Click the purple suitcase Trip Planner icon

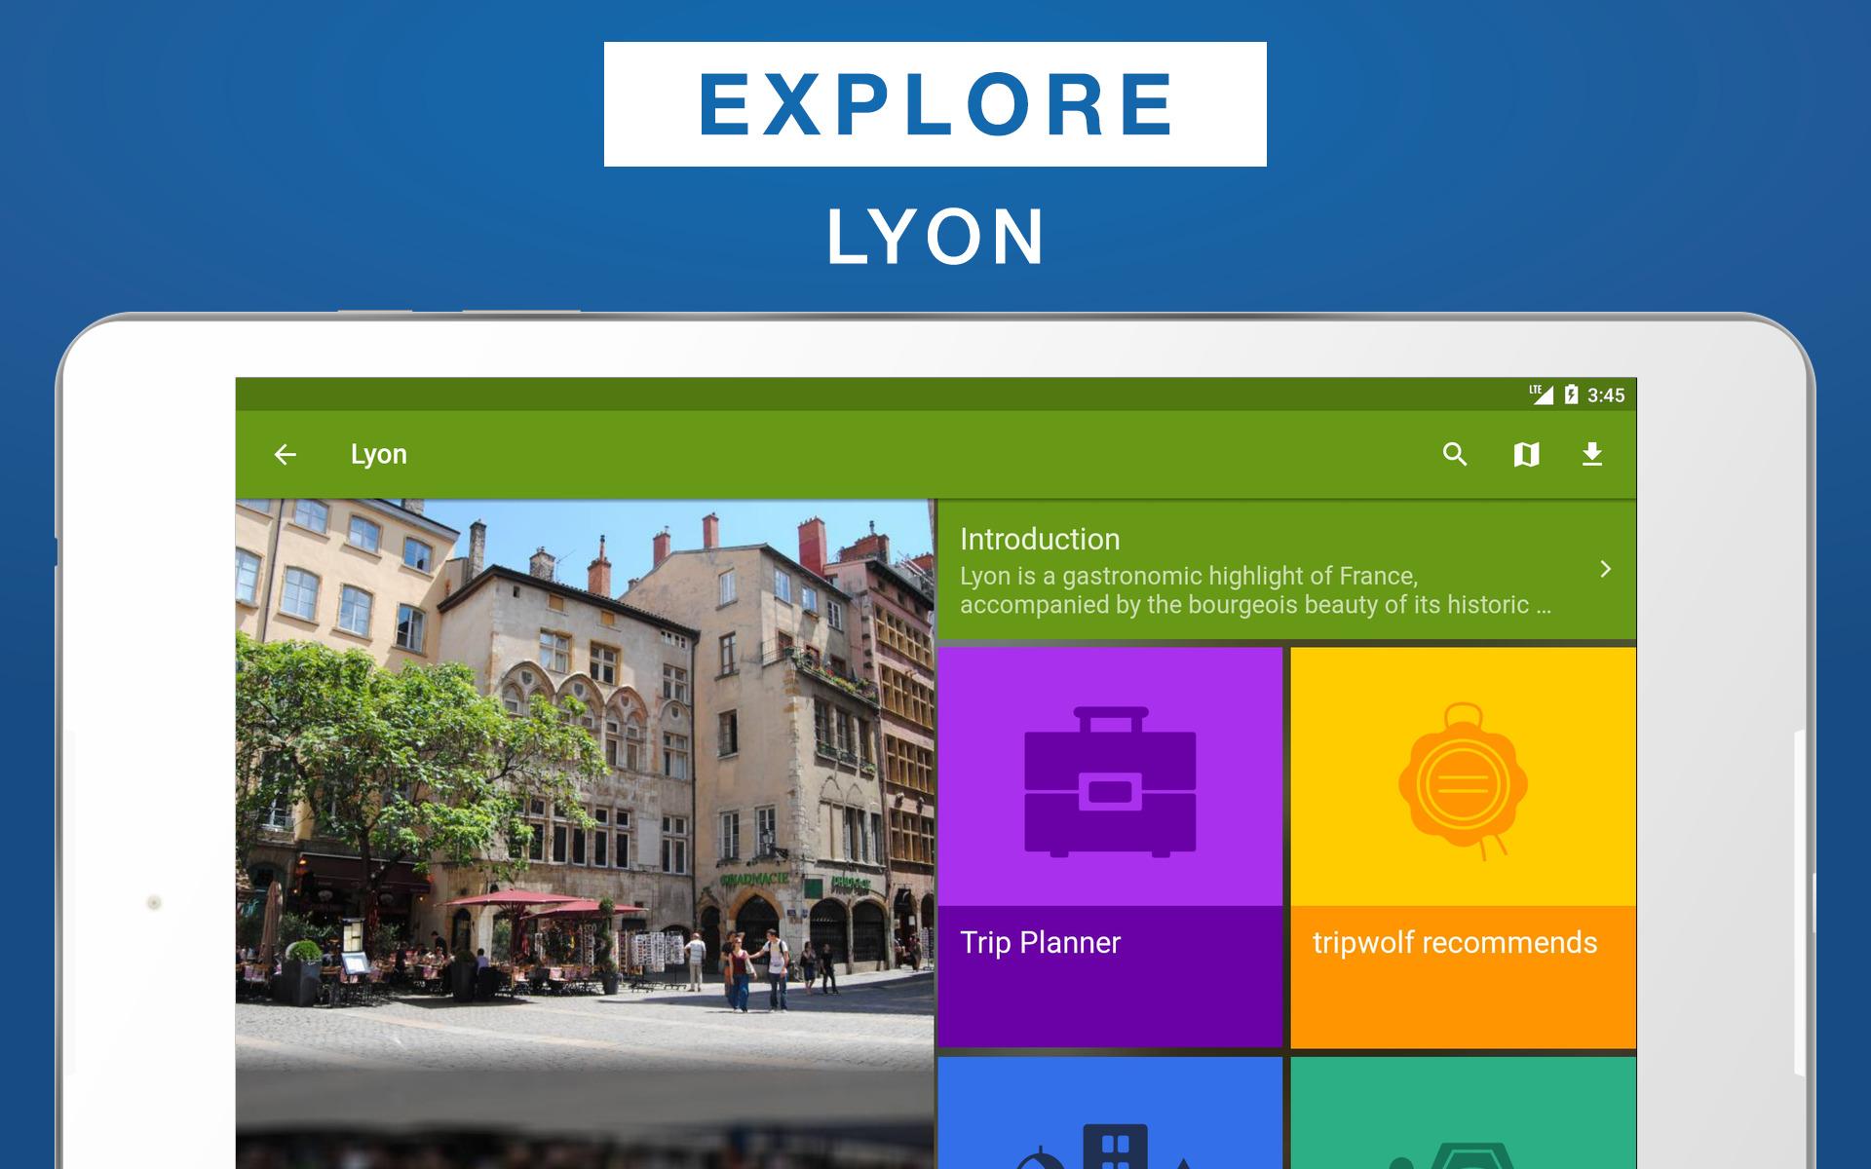pos(1110,781)
